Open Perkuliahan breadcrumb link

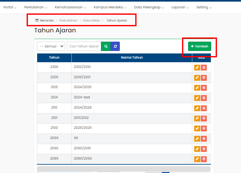(68, 21)
